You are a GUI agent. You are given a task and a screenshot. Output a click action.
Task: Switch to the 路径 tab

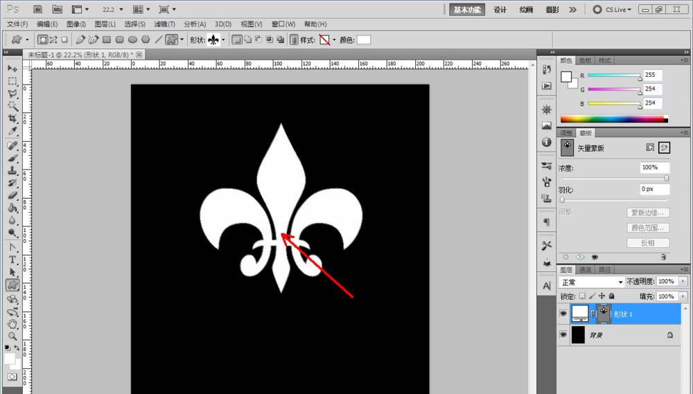pyautogui.click(x=604, y=269)
